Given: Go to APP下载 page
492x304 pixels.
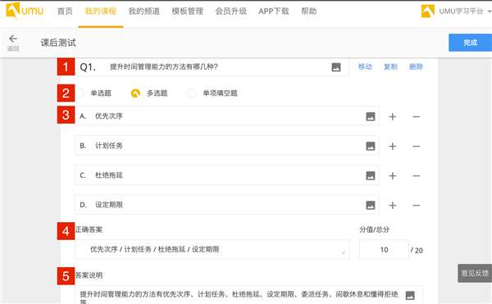Looking at the screenshot, I should pos(274,11).
